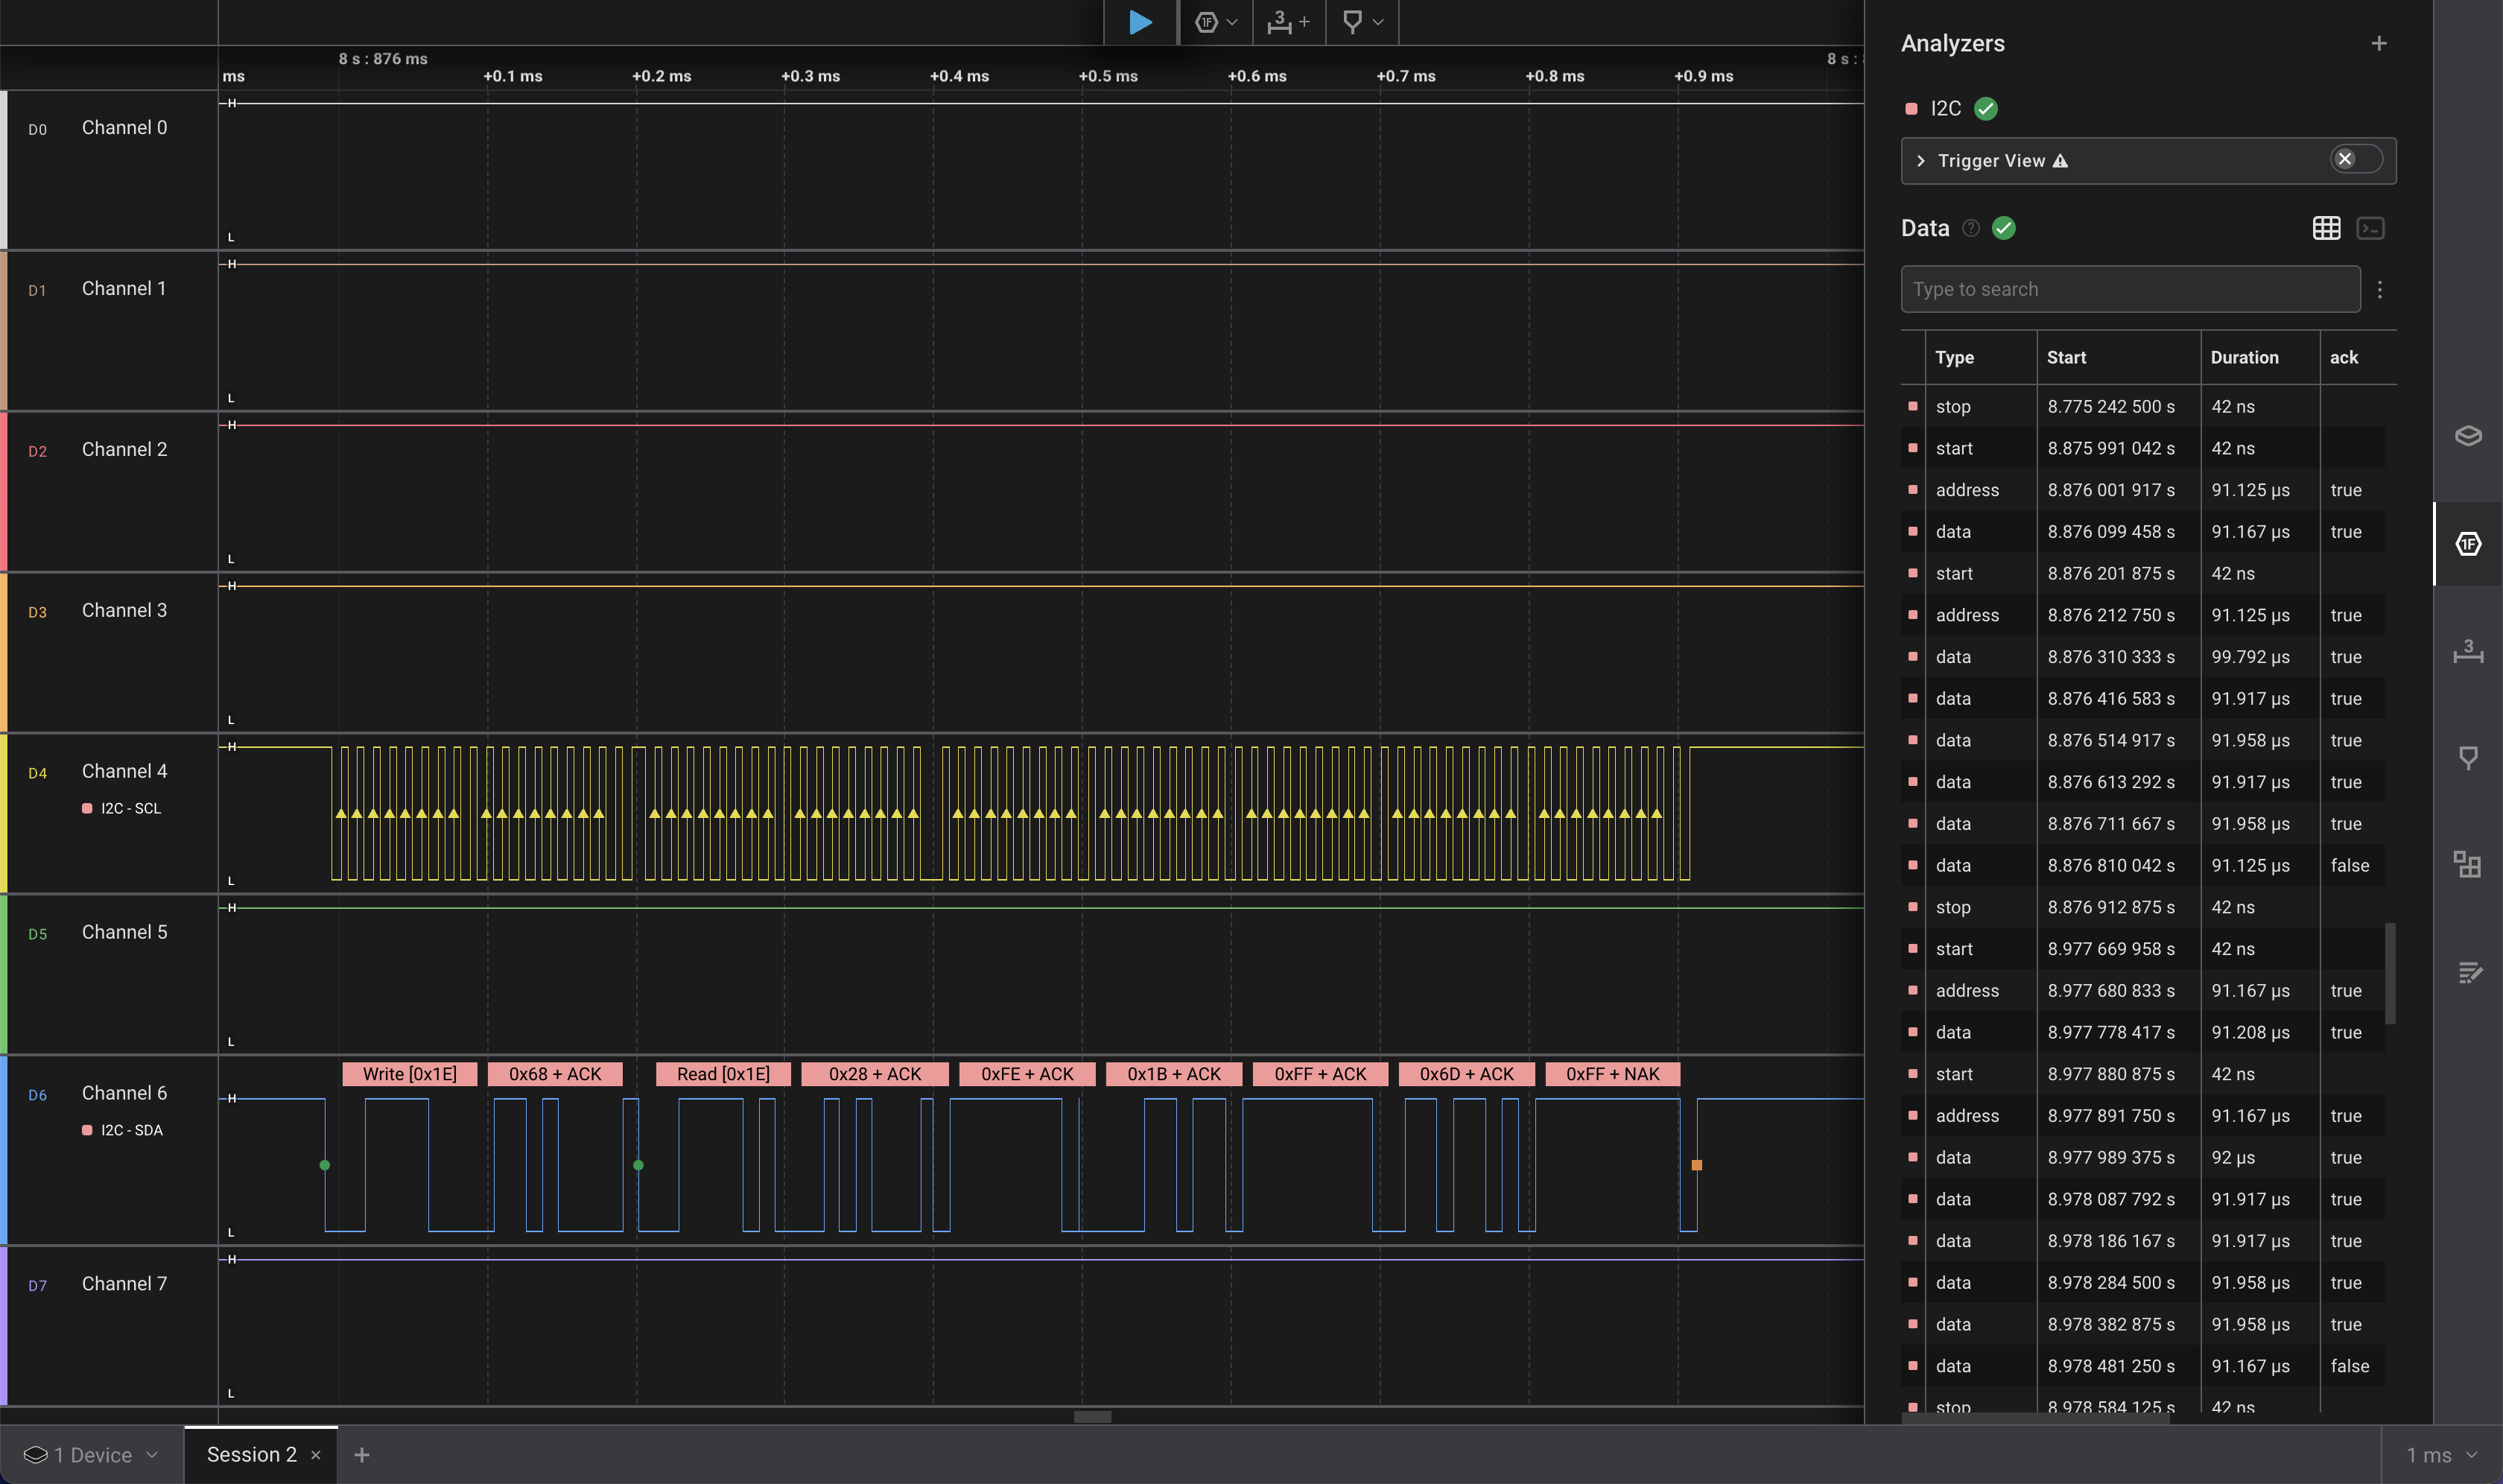2503x1484 pixels.
Task: Select the Session 2 tab
Action: click(x=251, y=1455)
